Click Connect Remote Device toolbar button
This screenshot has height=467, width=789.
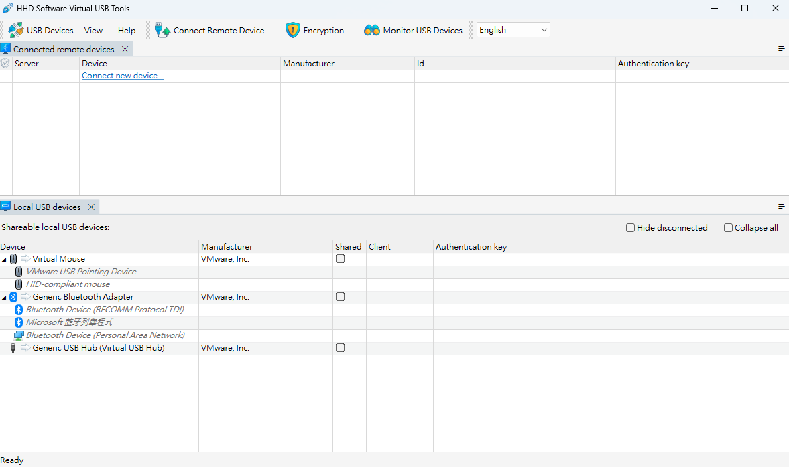pyautogui.click(x=213, y=30)
